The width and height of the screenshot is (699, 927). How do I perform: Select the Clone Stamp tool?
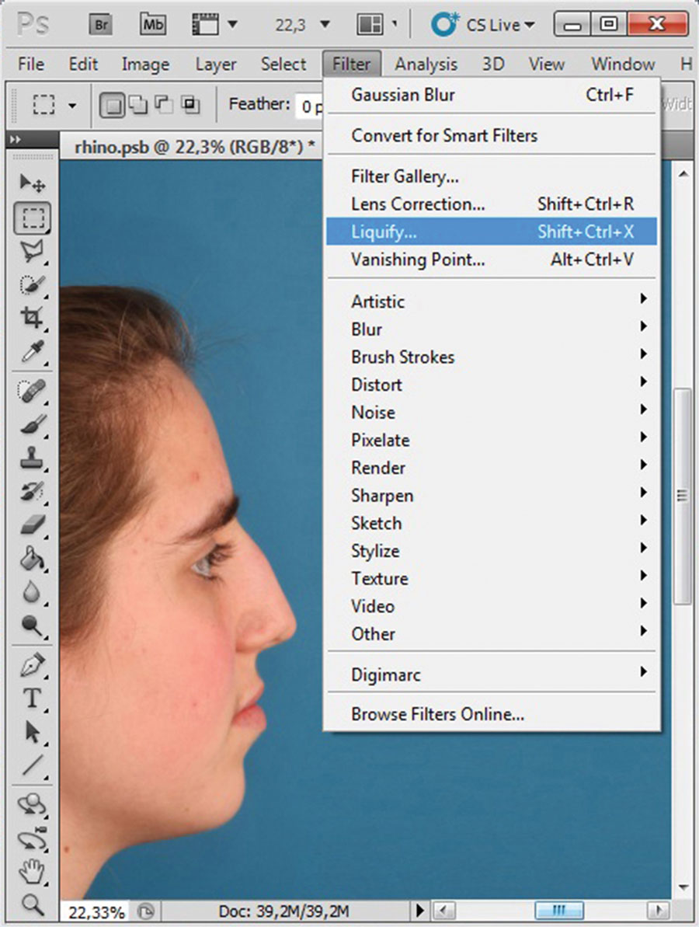(x=32, y=458)
